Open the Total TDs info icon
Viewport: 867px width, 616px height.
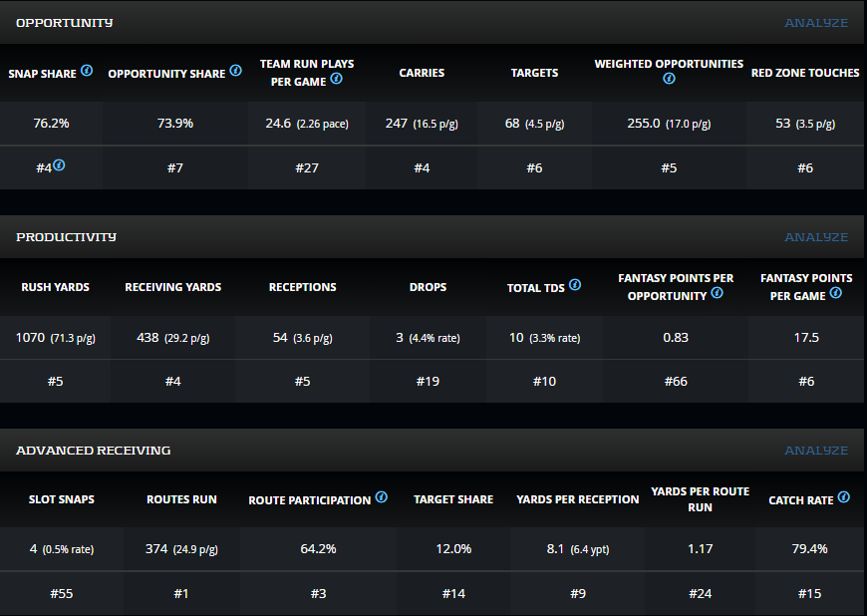575,285
